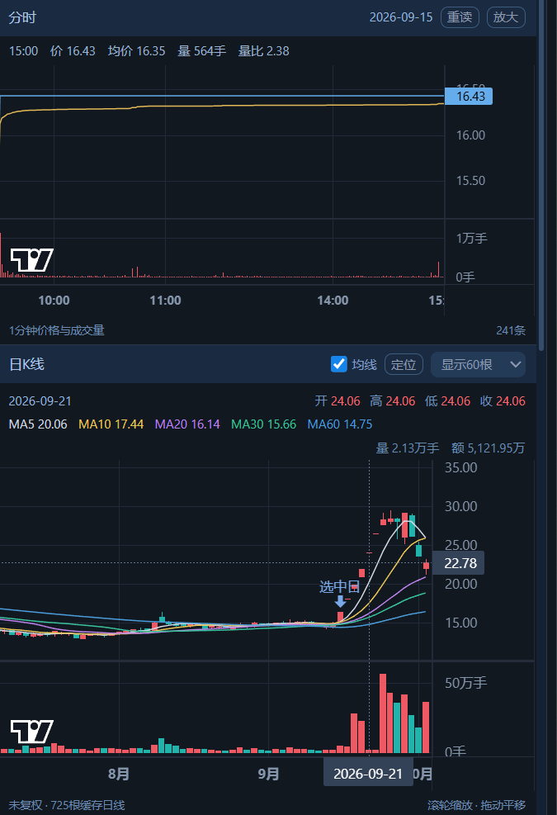Click the 16.43 current price label
The image size is (557, 815).
469,96
